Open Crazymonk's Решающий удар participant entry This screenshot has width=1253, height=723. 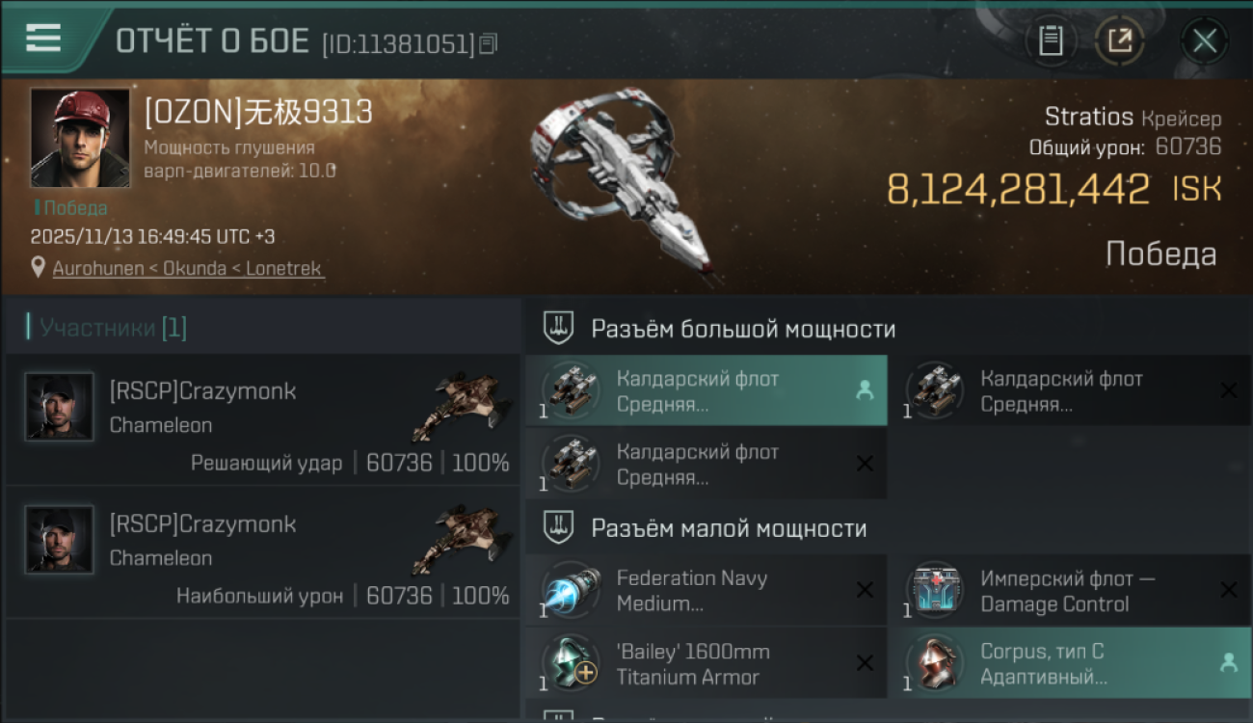[263, 419]
